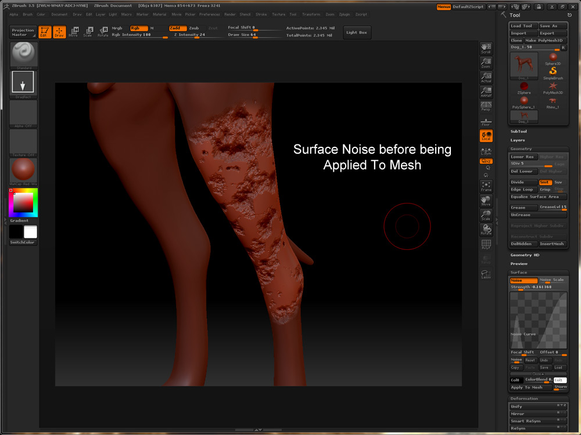Image resolution: width=581 pixels, height=435 pixels.
Task: Select the Scale transform tool in the top toolbar
Action: pos(88,32)
